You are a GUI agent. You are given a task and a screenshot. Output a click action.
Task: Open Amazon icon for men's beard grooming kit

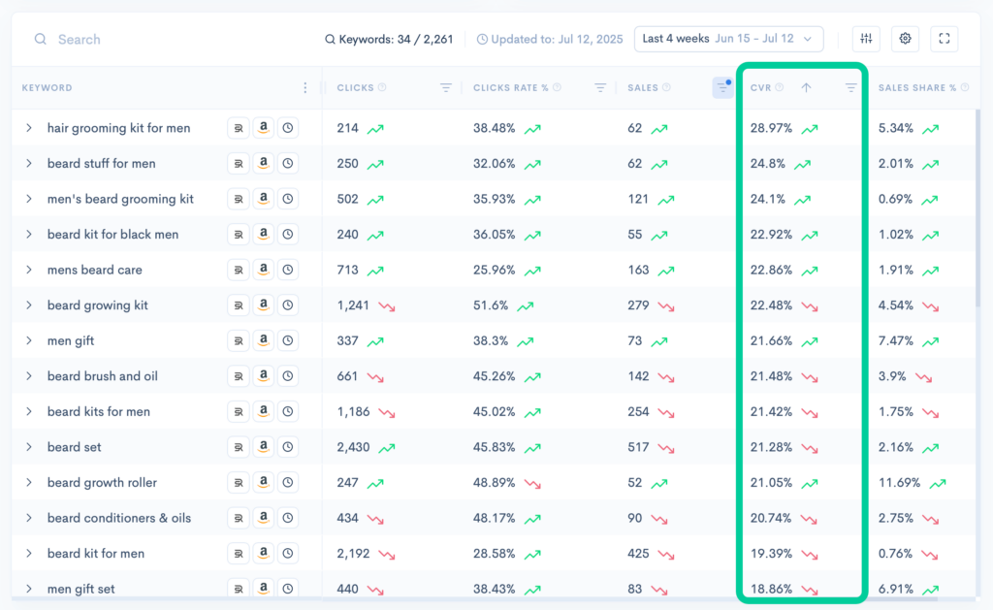263,199
